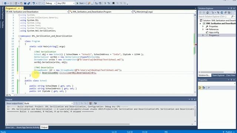Collapse the project node in Solution Explorer

coord(200,24)
